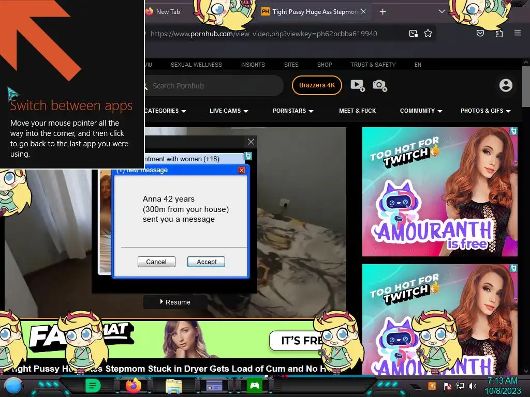This screenshot has height=397, width=530.
Task: Open the SITES menu item
Action: (x=291, y=65)
